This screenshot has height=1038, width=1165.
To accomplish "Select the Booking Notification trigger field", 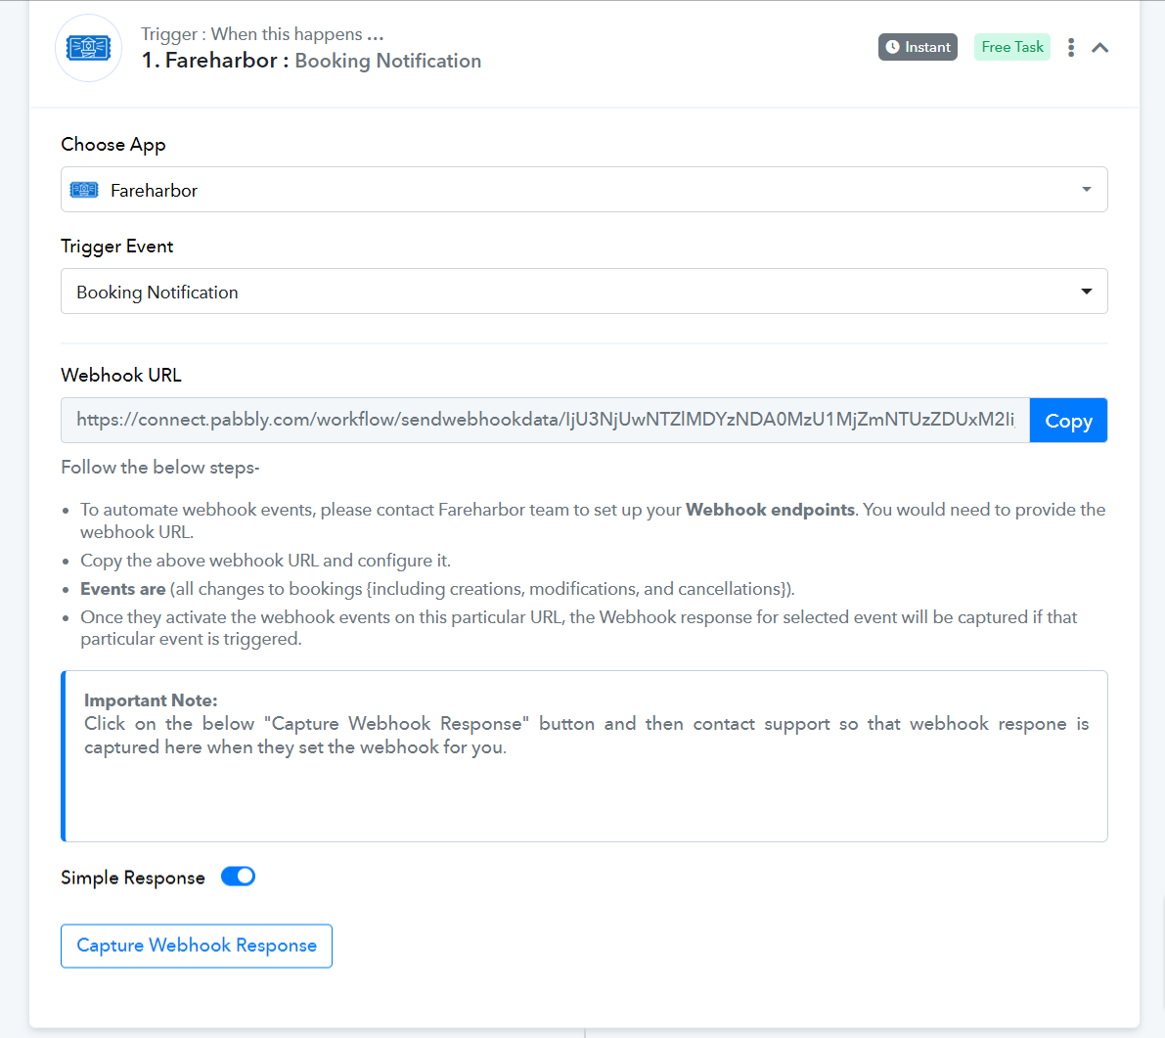I will 584,292.
